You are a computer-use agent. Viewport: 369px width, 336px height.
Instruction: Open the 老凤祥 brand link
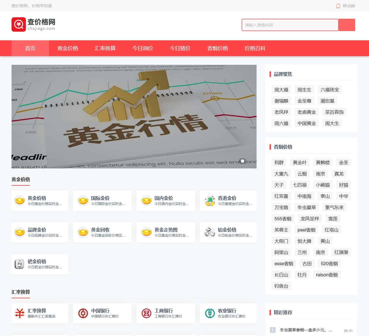pyautogui.click(x=281, y=112)
